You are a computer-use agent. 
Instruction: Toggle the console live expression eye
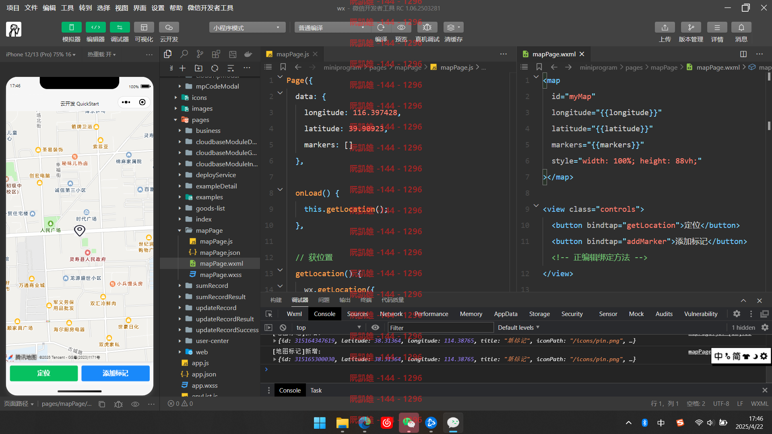[375, 328]
